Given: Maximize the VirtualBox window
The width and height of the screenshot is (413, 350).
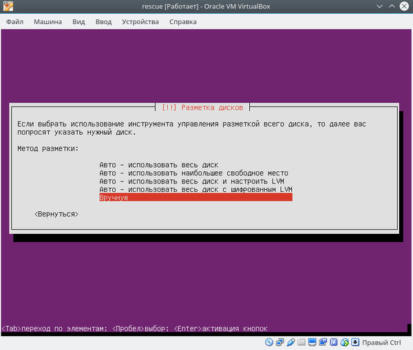Looking at the screenshot, I should pyautogui.click(x=392, y=6).
